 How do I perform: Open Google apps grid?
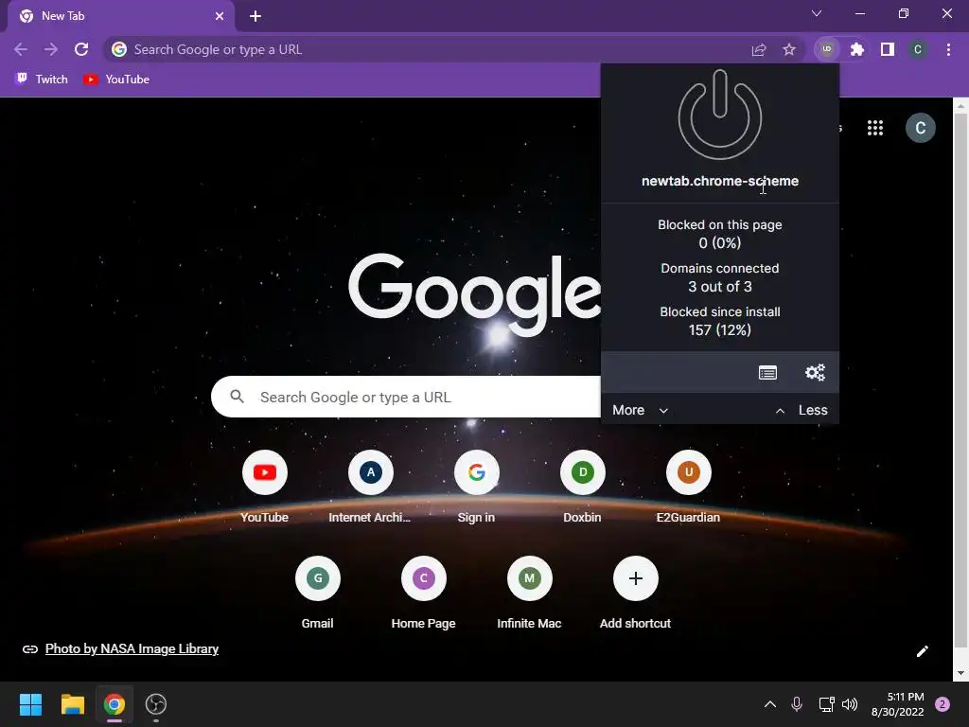point(875,128)
